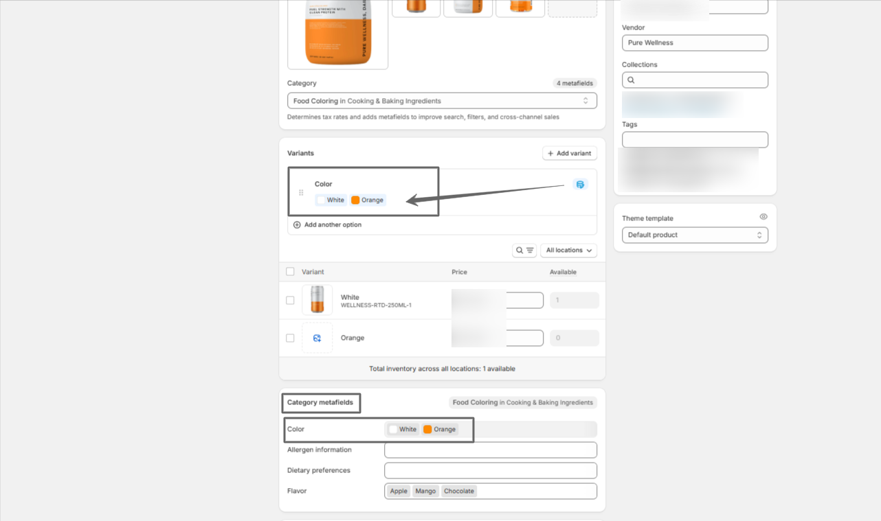Click the search icon in Collections field
The width and height of the screenshot is (881, 521).
631,80
